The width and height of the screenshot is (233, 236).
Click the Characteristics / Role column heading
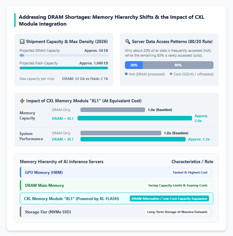pyautogui.click(x=192, y=162)
